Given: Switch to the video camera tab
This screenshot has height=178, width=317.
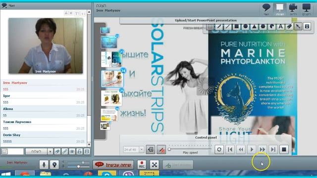Looking at the screenshot, I should (x=293, y=9).
